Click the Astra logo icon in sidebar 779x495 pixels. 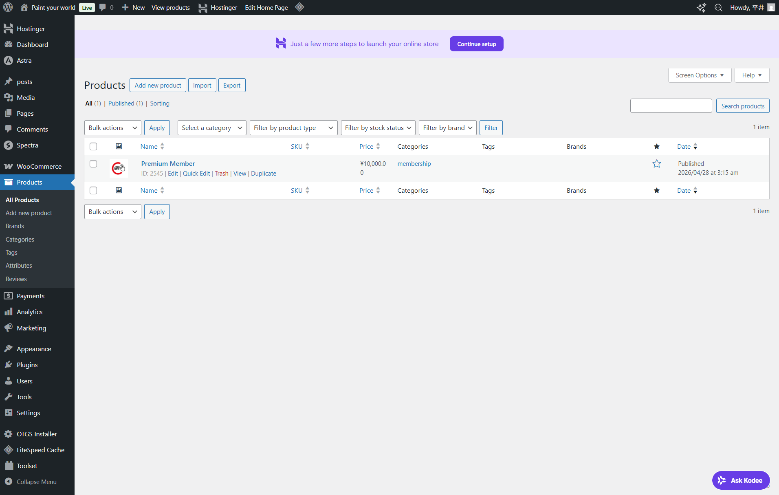[8, 60]
